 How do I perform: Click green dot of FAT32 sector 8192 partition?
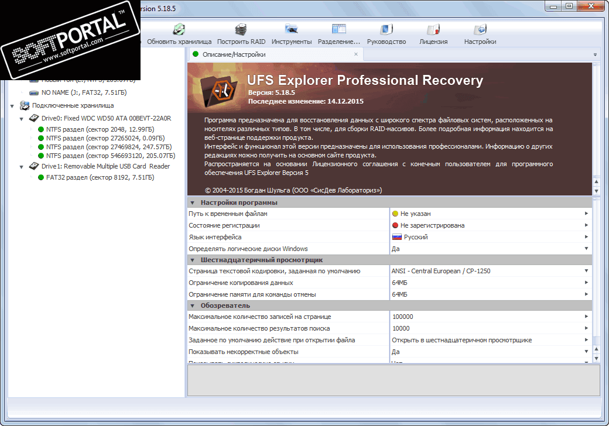click(41, 177)
